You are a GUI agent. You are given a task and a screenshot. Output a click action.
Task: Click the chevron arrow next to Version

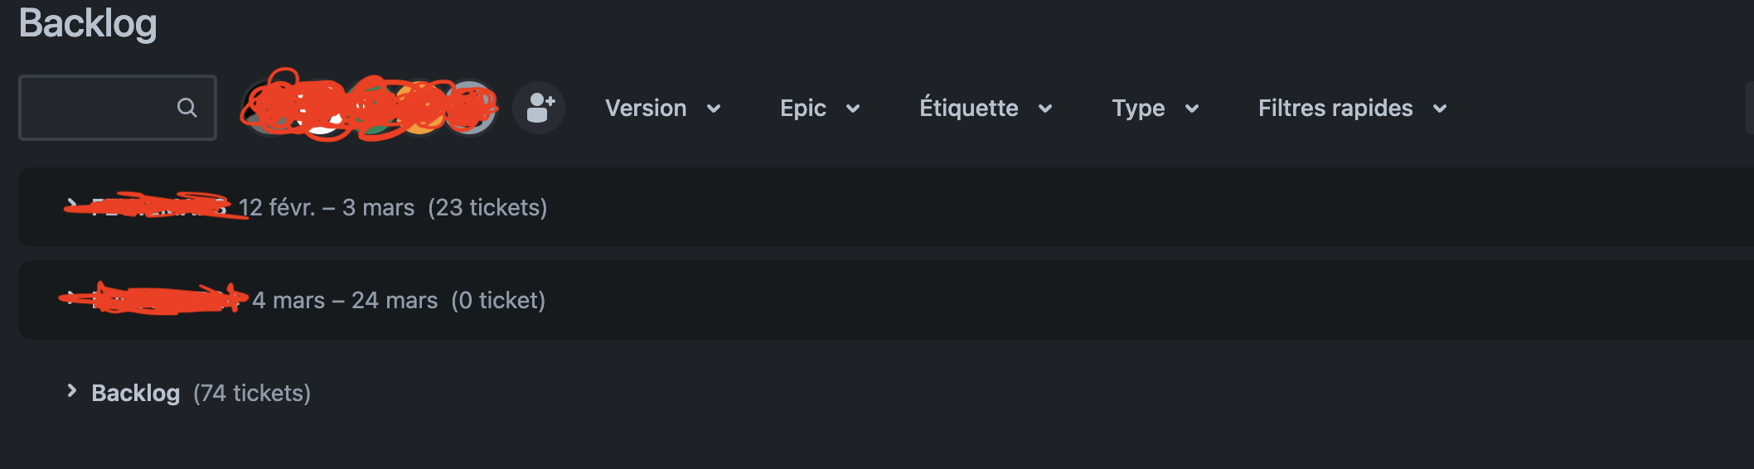pos(714,109)
